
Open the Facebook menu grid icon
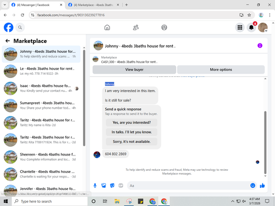[x=240, y=27]
